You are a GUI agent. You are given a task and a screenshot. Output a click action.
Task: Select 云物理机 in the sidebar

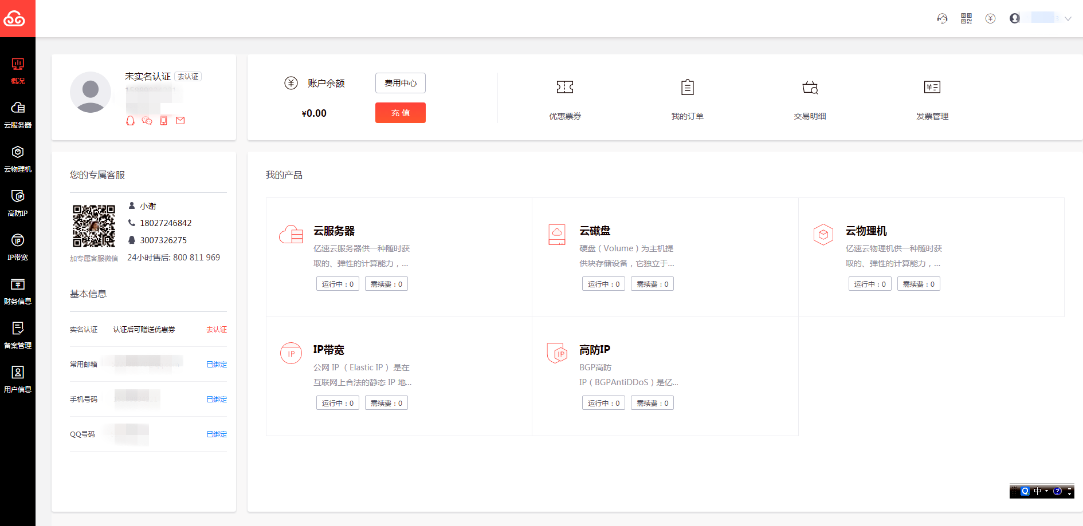pos(18,158)
